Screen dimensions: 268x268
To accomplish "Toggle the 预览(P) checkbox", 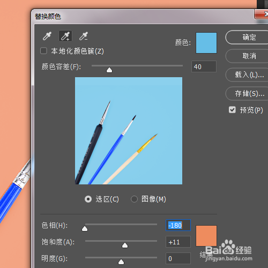I will point(232,110).
